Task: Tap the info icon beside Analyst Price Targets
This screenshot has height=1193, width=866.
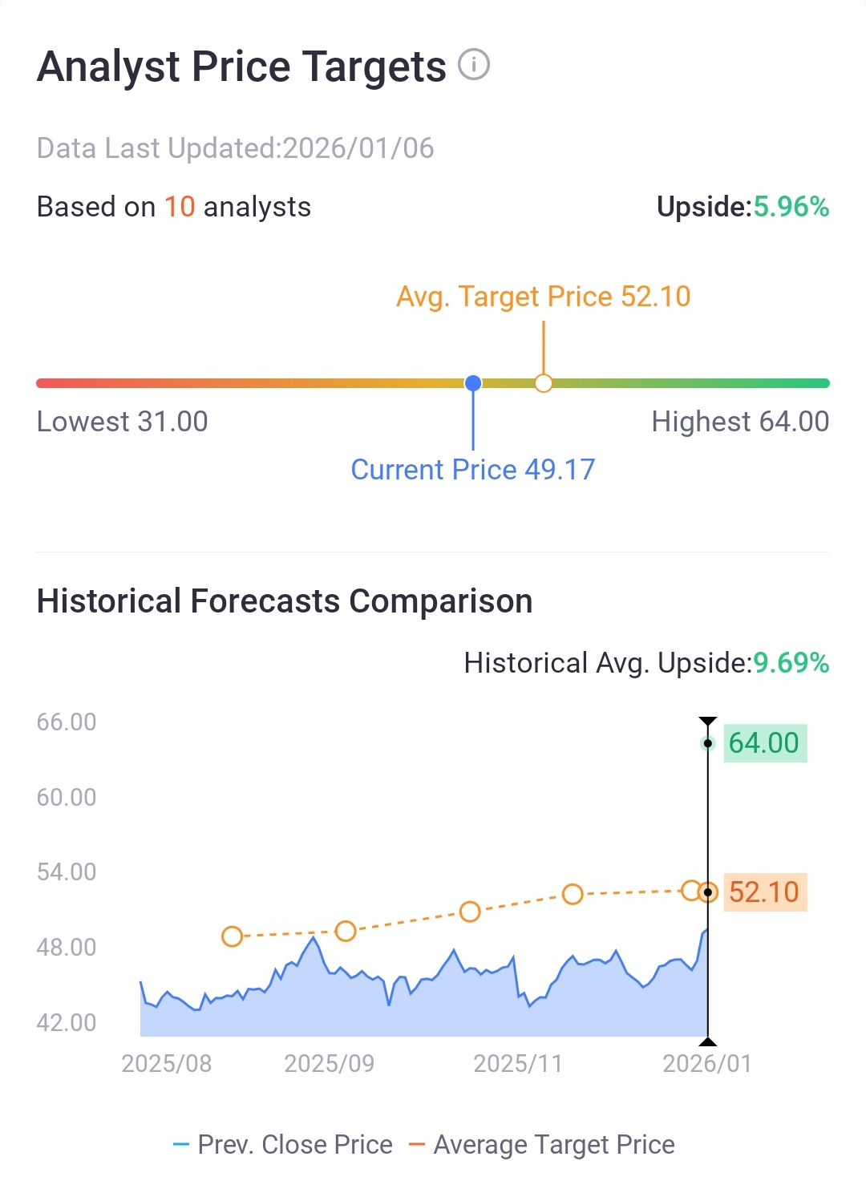Action: pos(474,64)
